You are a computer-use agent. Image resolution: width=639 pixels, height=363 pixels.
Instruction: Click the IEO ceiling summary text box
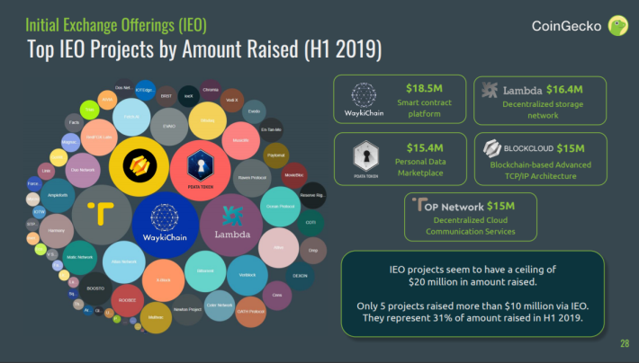click(472, 294)
